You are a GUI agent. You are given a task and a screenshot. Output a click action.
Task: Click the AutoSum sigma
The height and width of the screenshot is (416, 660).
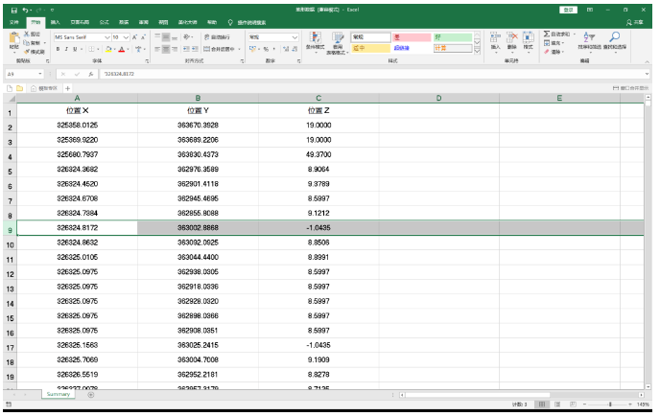[x=547, y=34]
